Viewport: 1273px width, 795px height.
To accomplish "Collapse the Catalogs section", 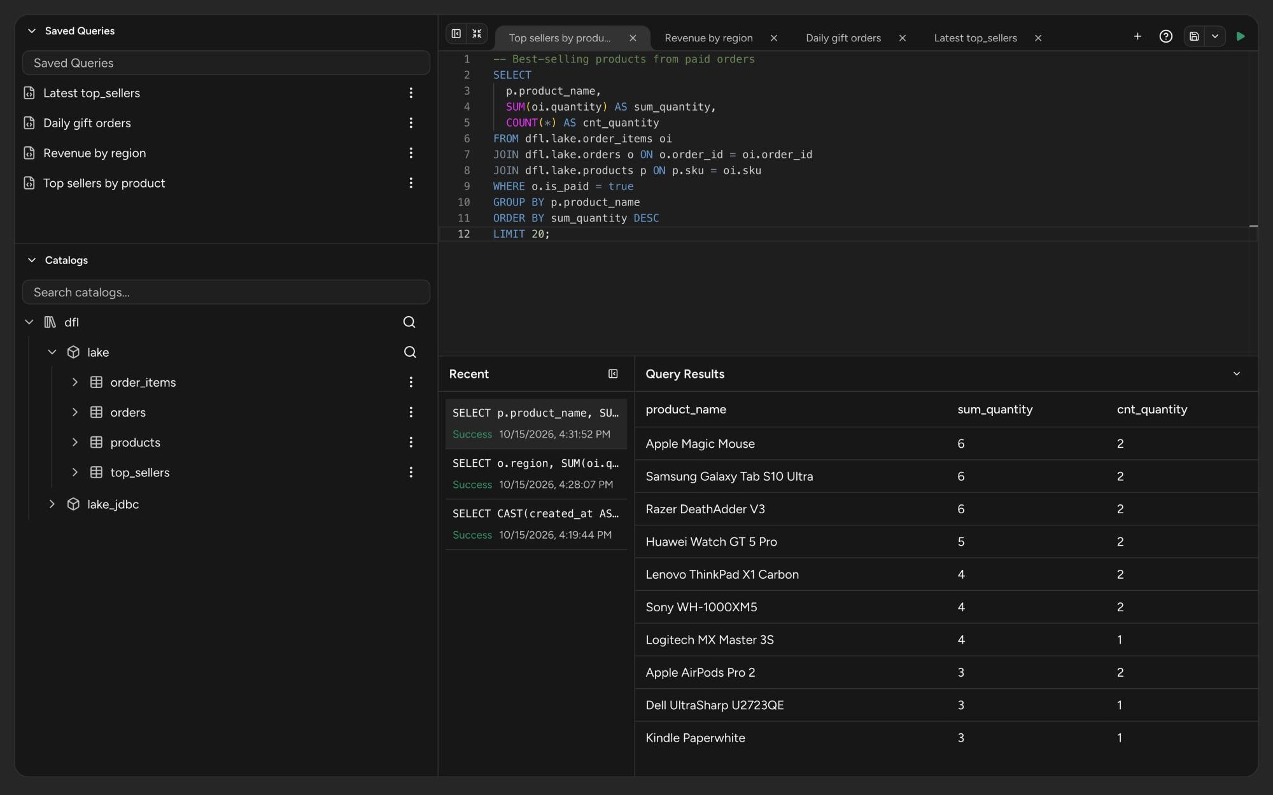I will [x=31, y=260].
